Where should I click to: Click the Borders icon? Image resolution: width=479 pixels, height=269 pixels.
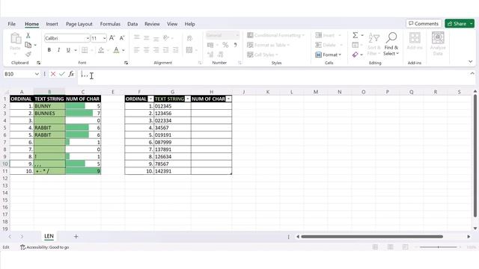(x=85, y=50)
